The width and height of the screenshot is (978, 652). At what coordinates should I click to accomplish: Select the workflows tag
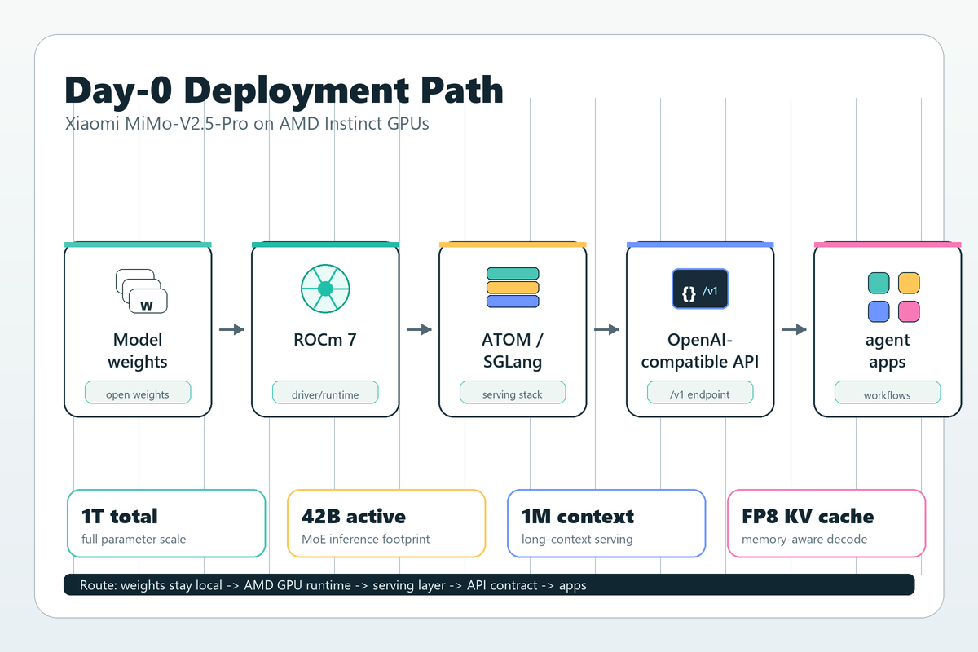pyautogui.click(x=887, y=394)
